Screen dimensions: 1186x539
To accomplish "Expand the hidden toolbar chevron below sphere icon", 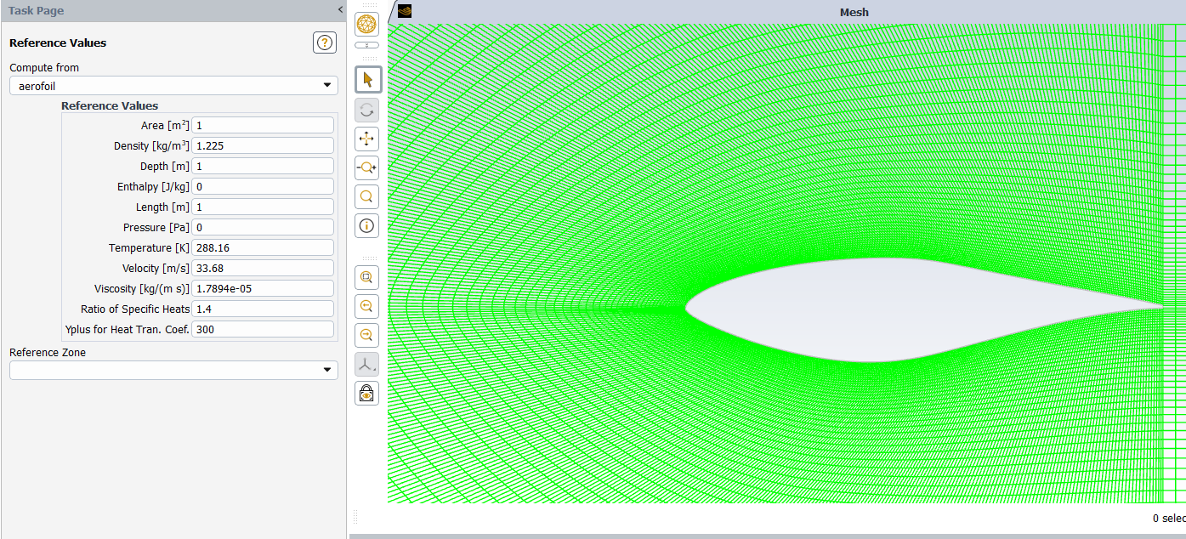I will pyautogui.click(x=367, y=44).
